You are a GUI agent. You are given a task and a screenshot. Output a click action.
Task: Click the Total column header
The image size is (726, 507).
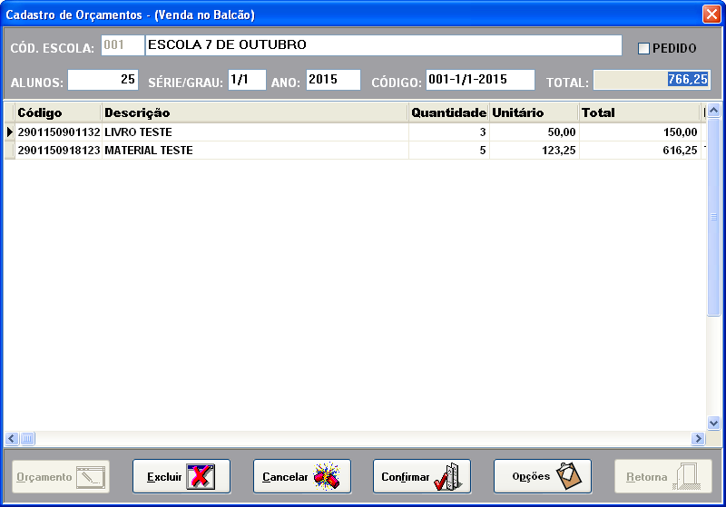click(640, 112)
